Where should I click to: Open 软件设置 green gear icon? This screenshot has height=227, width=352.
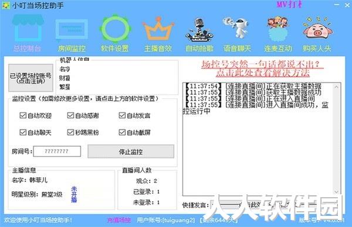pos(115,33)
